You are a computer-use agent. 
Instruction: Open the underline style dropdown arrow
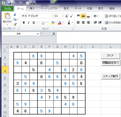point(37,23)
